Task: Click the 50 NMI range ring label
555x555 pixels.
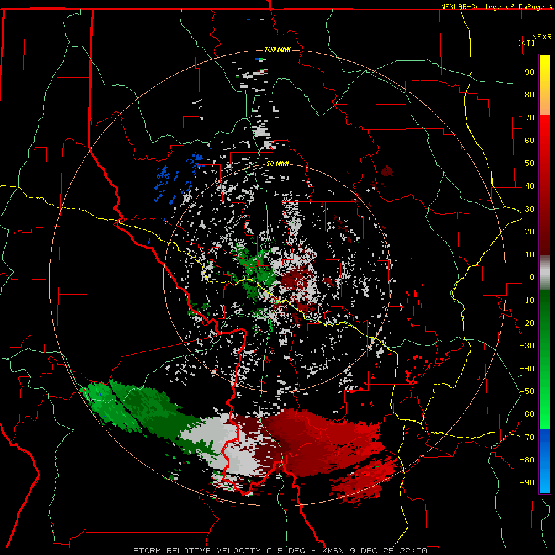Action: click(x=277, y=163)
